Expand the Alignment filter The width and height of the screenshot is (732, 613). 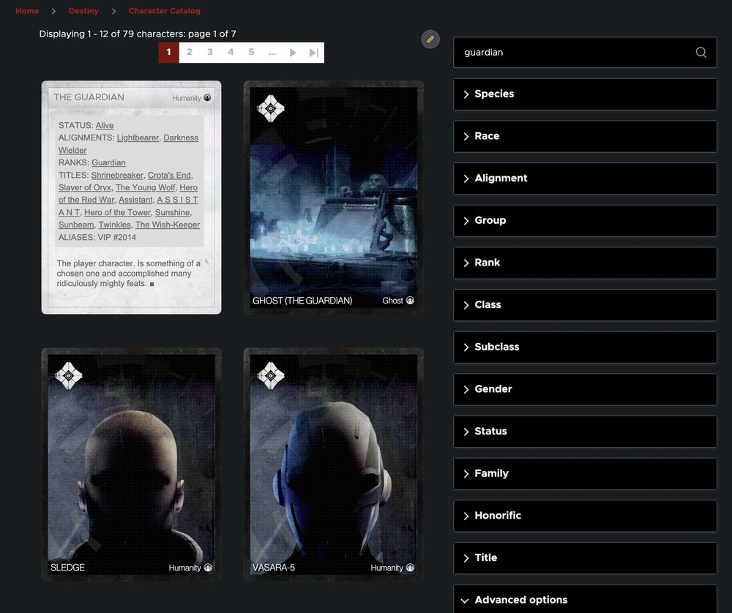tap(585, 178)
